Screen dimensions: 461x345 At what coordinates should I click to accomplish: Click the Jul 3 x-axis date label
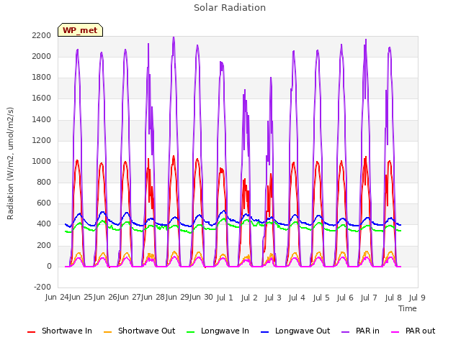[x=273, y=298]
